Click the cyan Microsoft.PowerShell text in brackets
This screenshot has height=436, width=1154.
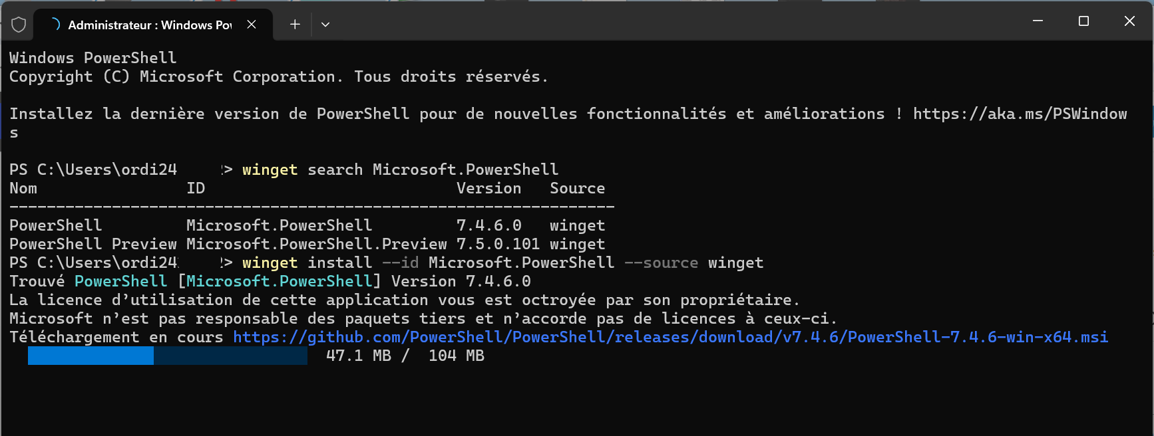coord(279,281)
